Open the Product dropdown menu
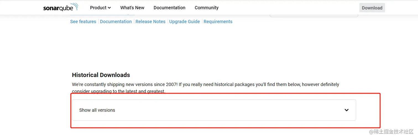This screenshot has width=418, height=139. click(100, 8)
